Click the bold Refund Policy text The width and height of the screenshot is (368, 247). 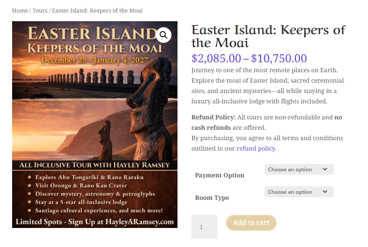(x=214, y=117)
